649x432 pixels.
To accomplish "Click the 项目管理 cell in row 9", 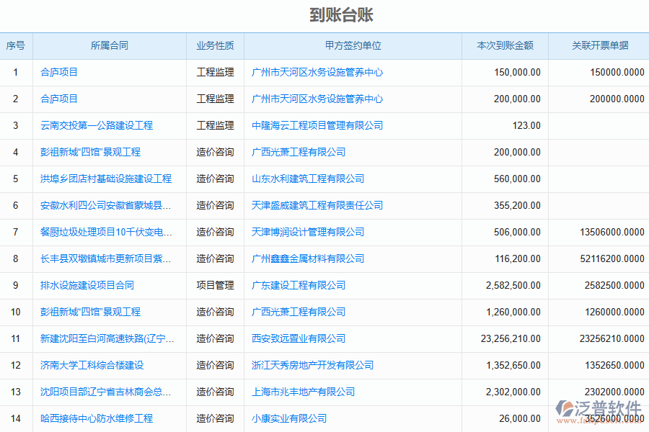I will [x=215, y=285].
